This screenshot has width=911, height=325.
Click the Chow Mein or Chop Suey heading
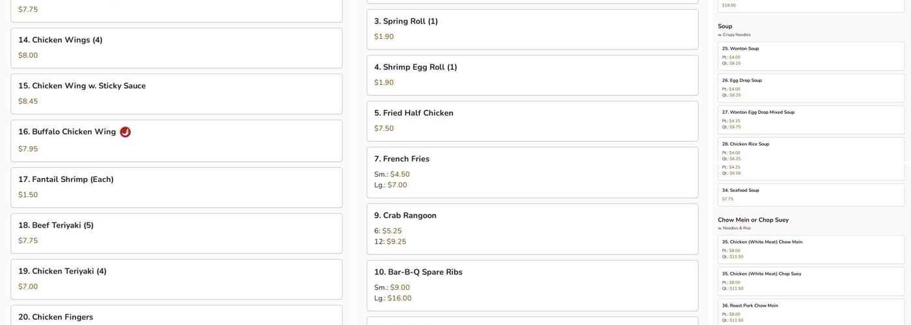[x=753, y=220]
